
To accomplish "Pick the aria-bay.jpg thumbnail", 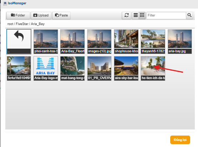I will (x=180, y=41).
